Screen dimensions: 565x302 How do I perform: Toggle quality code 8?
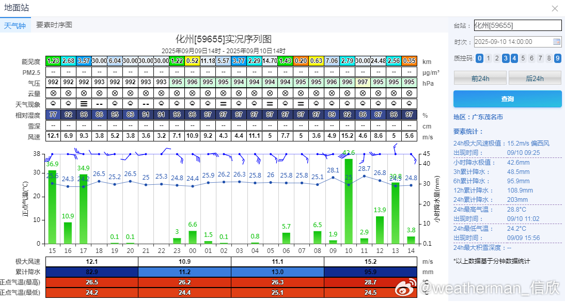(549, 58)
